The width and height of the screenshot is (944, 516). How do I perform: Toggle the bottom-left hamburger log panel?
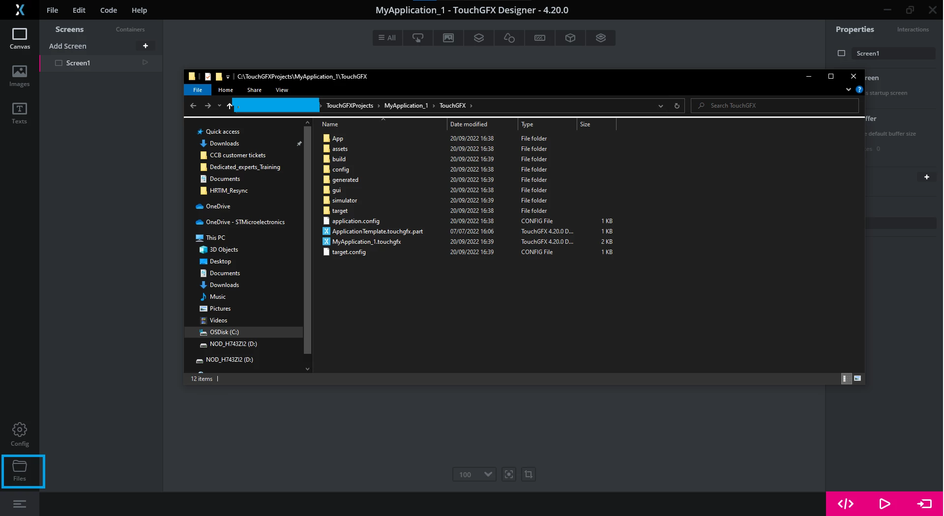[20, 504]
